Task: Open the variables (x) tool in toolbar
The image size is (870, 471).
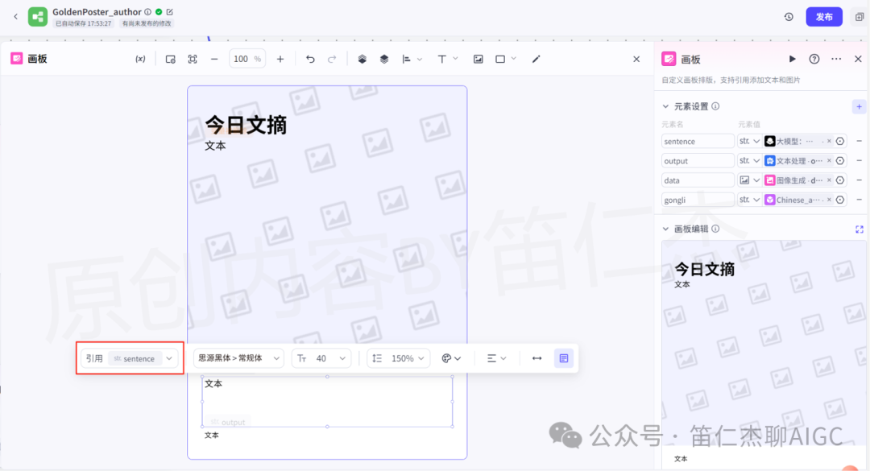Action: click(x=140, y=59)
